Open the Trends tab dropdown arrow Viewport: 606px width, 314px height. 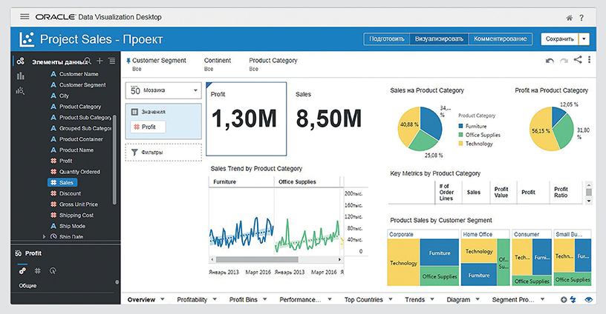[432, 299]
